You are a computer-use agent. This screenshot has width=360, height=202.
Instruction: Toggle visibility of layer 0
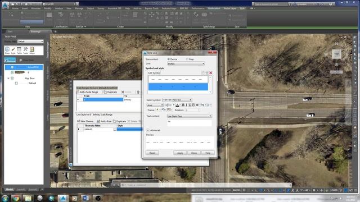[12, 72]
